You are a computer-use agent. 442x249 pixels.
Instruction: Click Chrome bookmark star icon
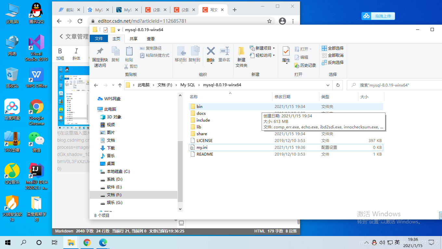point(269,21)
